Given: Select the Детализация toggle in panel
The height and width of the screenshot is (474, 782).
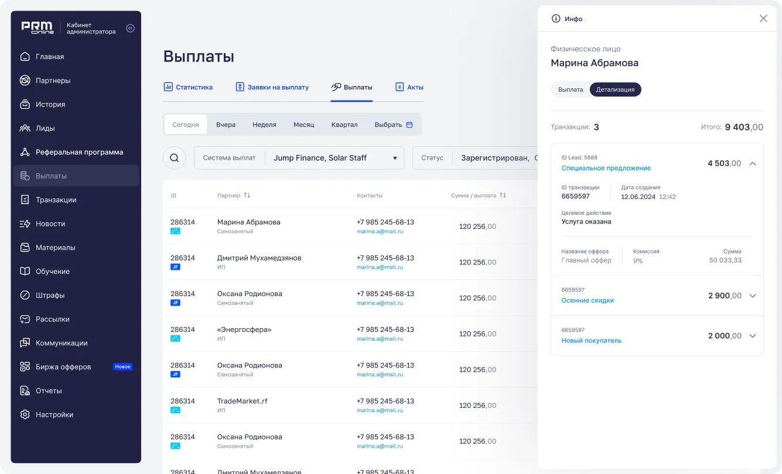Looking at the screenshot, I should 616,90.
